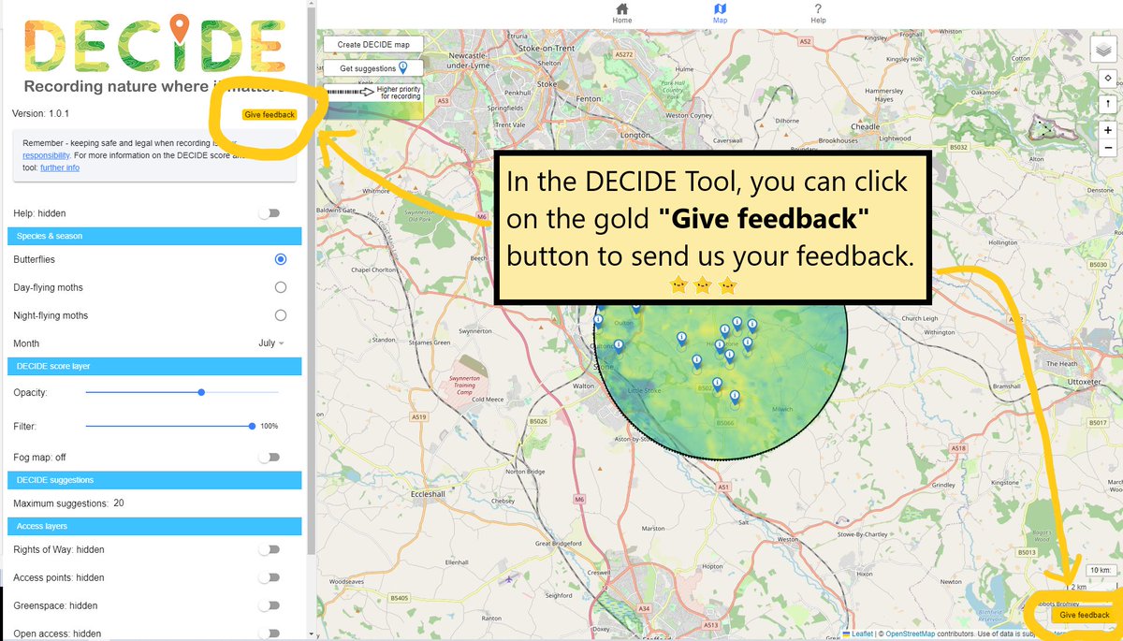Open the Help tab
Image resolution: width=1123 pixels, height=641 pixels.
coord(818,14)
